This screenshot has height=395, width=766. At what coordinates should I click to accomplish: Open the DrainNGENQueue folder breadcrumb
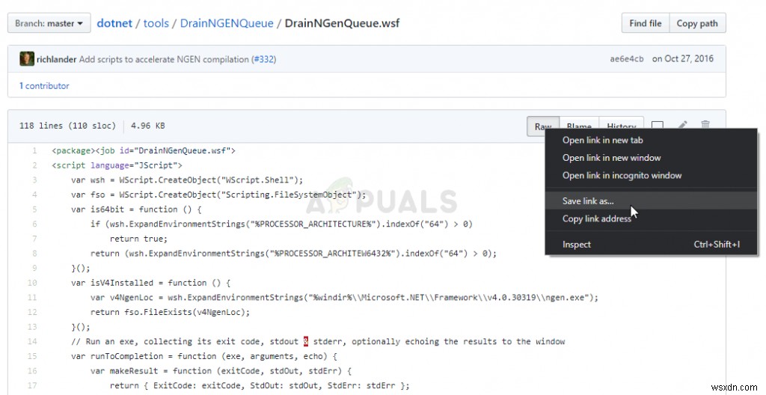click(x=227, y=23)
